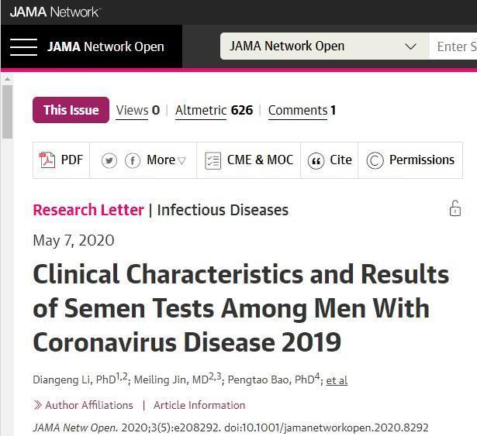The width and height of the screenshot is (477, 436).
Task: Share article via Facebook icon
Action: pos(133,160)
